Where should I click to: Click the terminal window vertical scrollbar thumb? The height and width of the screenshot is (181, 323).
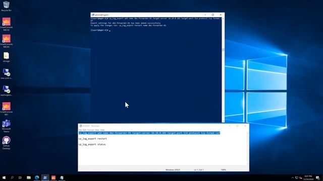[x=223, y=50]
